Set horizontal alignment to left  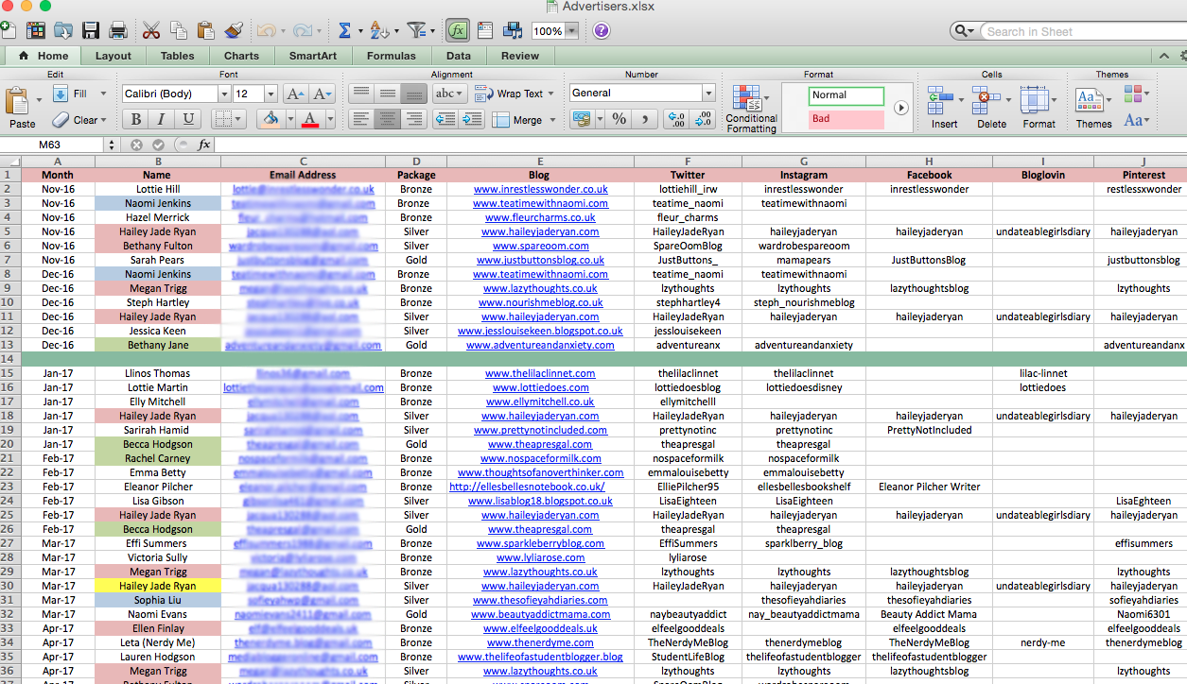[360, 119]
